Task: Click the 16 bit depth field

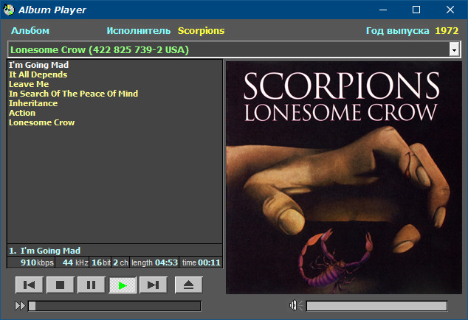Action: click(x=100, y=262)
